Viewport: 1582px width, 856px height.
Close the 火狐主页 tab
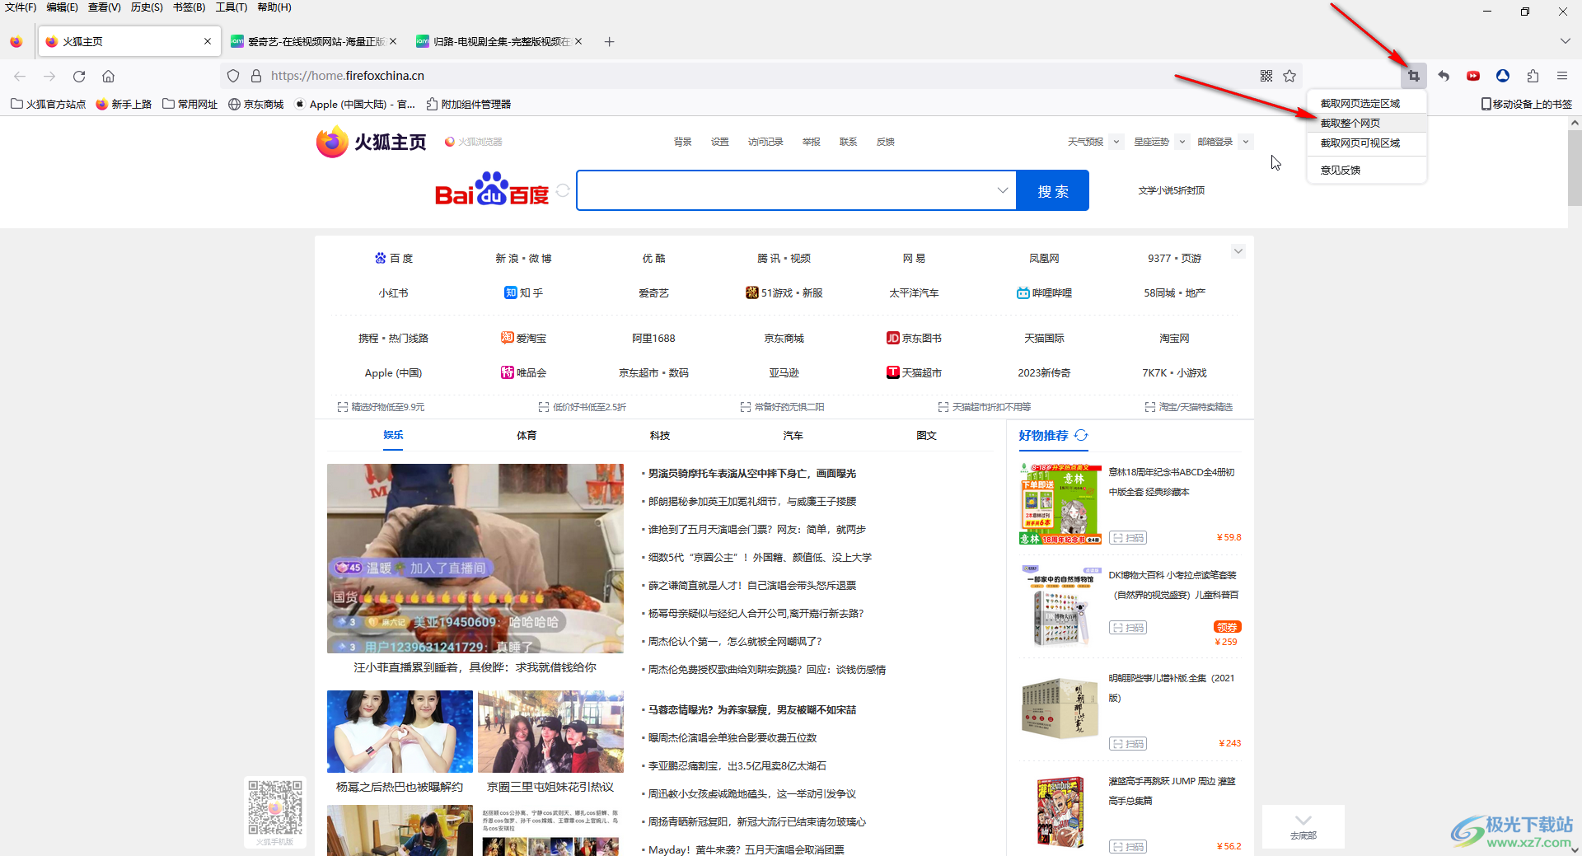coord(208,41)
